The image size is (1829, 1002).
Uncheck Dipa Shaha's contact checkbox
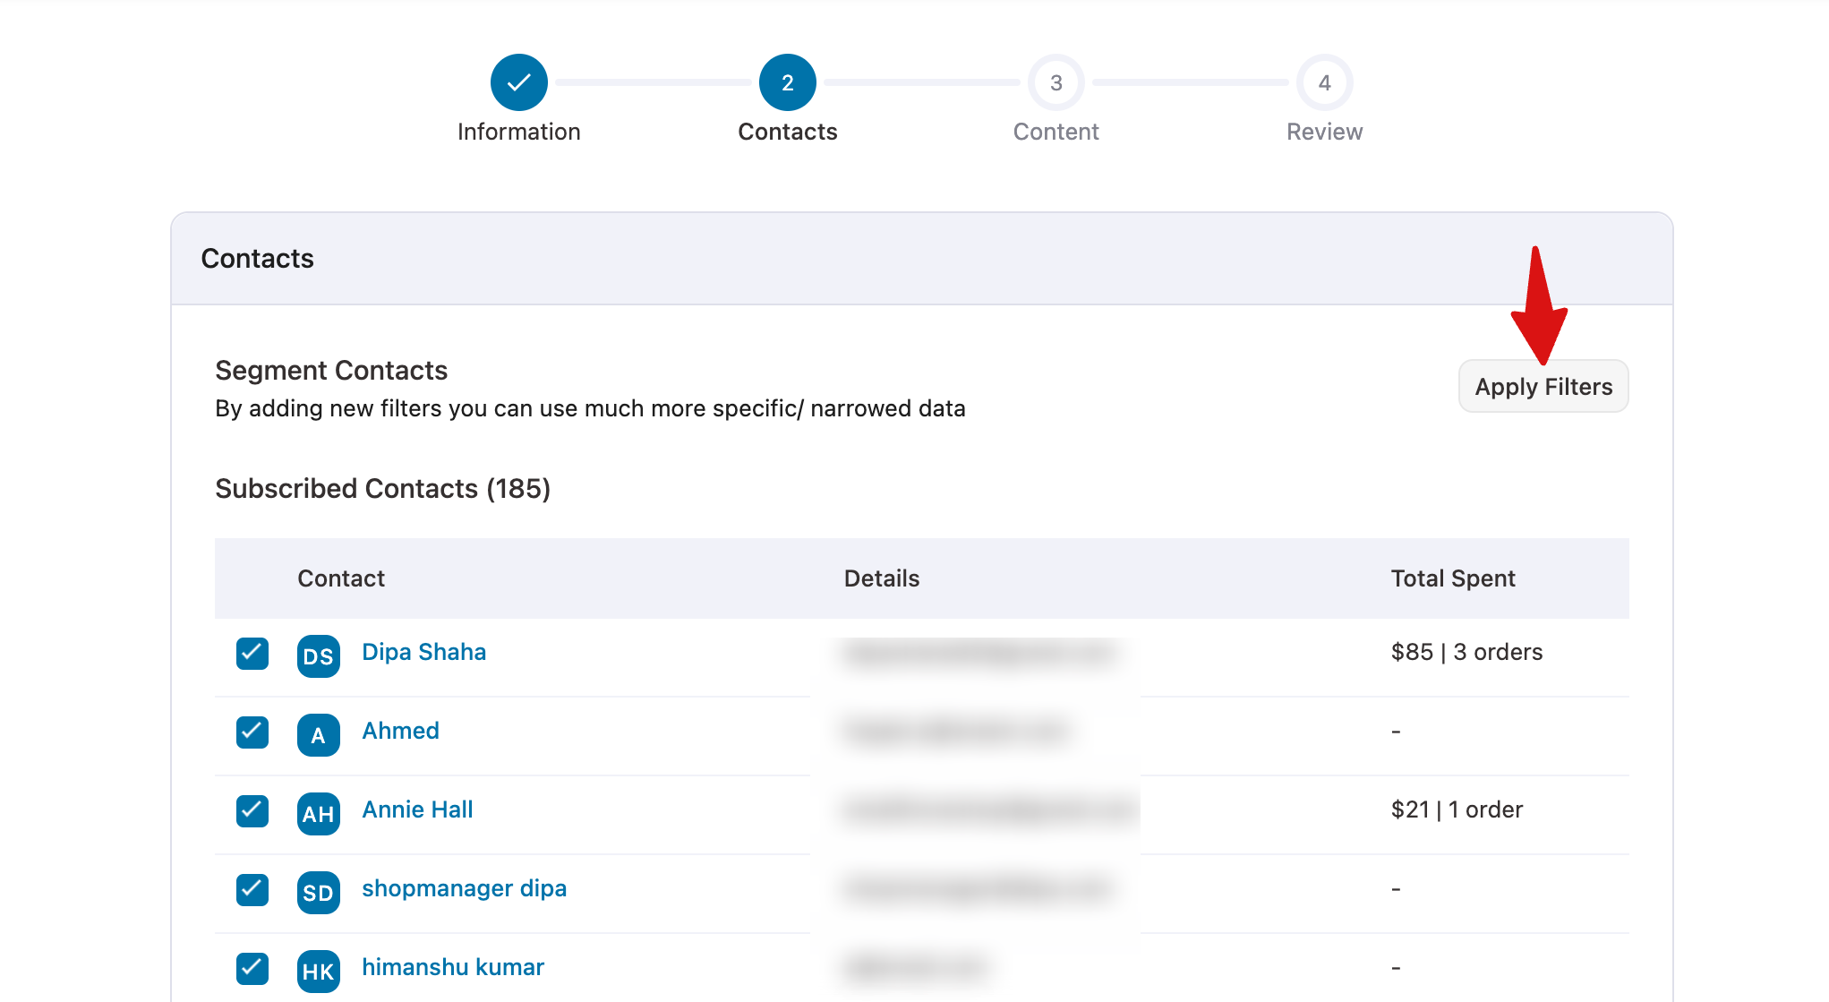(252, 654)
